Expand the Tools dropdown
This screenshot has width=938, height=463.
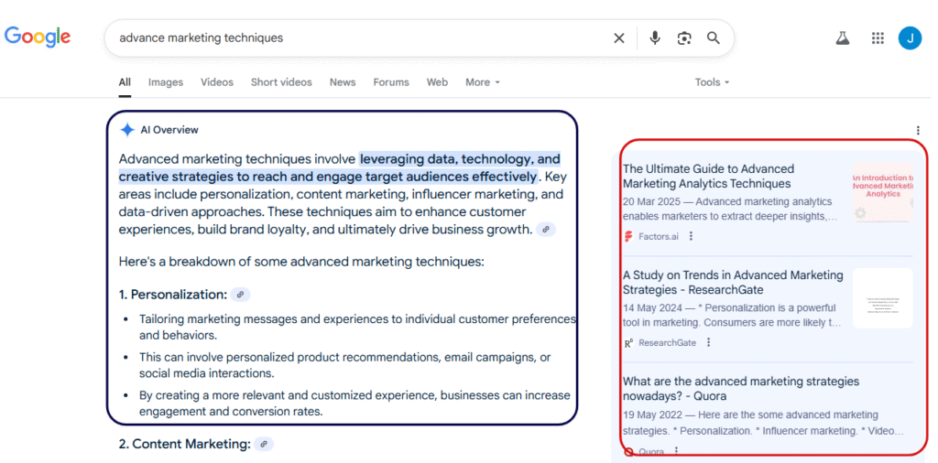(712, 82)
